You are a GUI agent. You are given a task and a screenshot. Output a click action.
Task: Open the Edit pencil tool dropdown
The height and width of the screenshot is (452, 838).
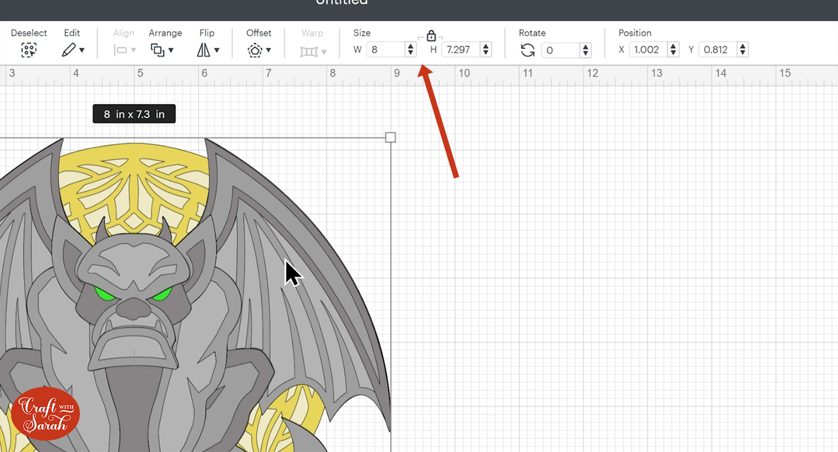(x=73, y=50)
